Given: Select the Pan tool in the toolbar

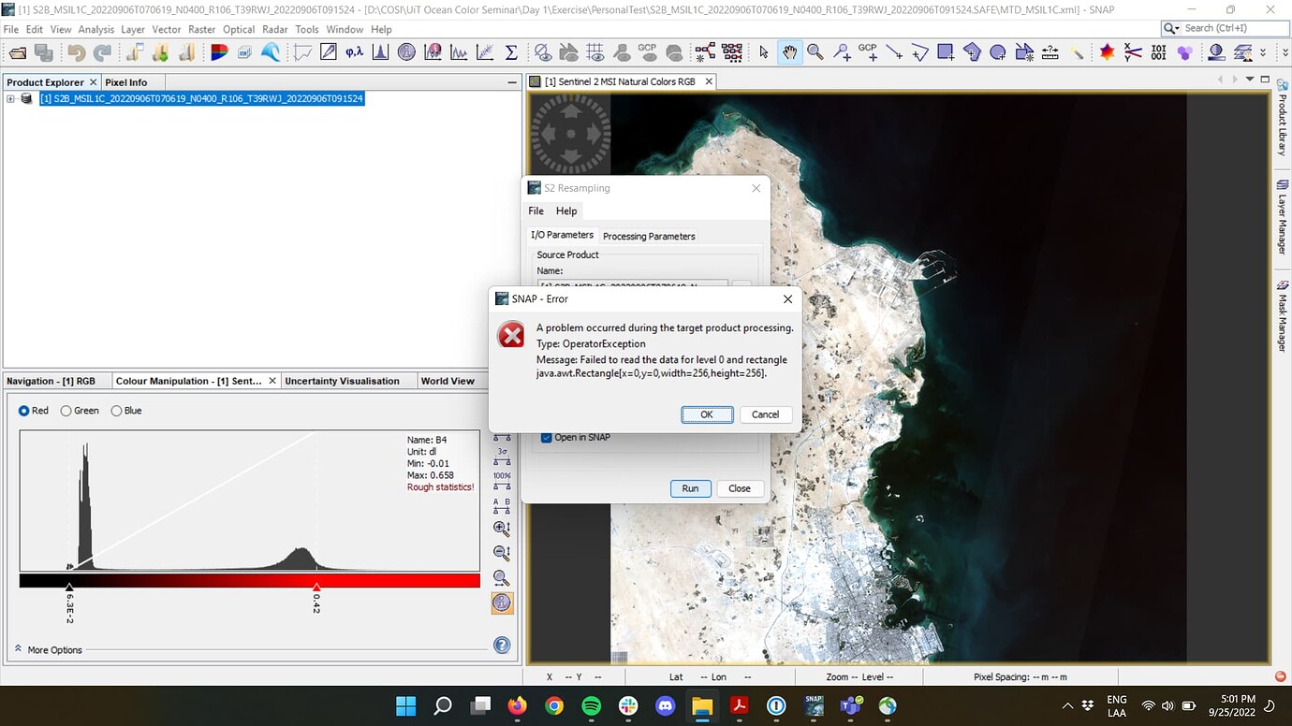Looking at the screenshot, I should click(x=789, y=51).
